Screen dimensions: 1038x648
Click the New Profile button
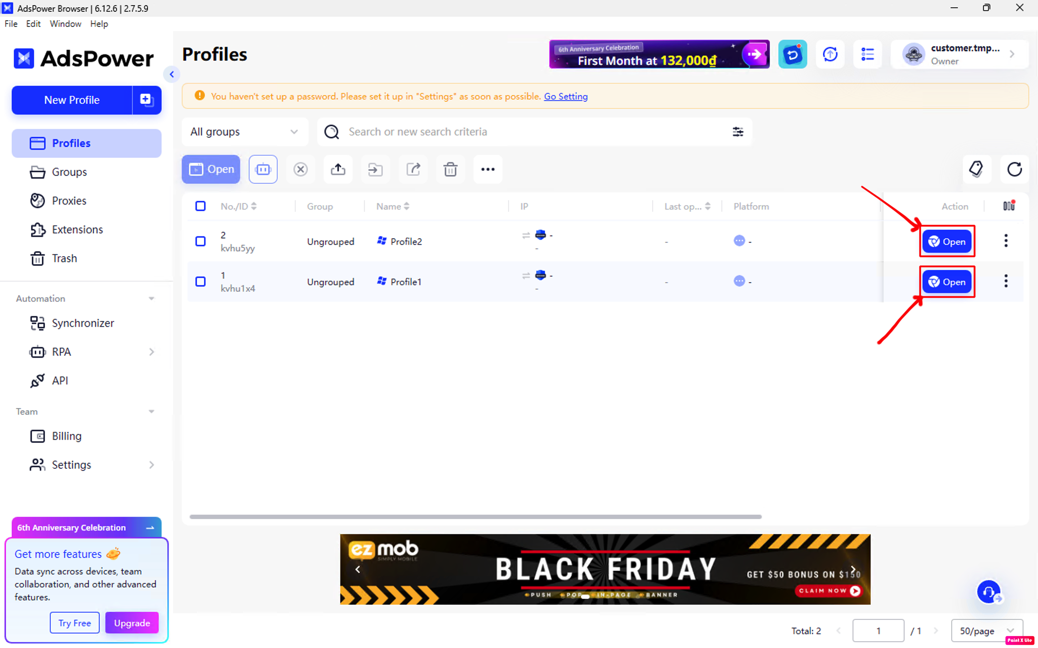click(72, 100)
